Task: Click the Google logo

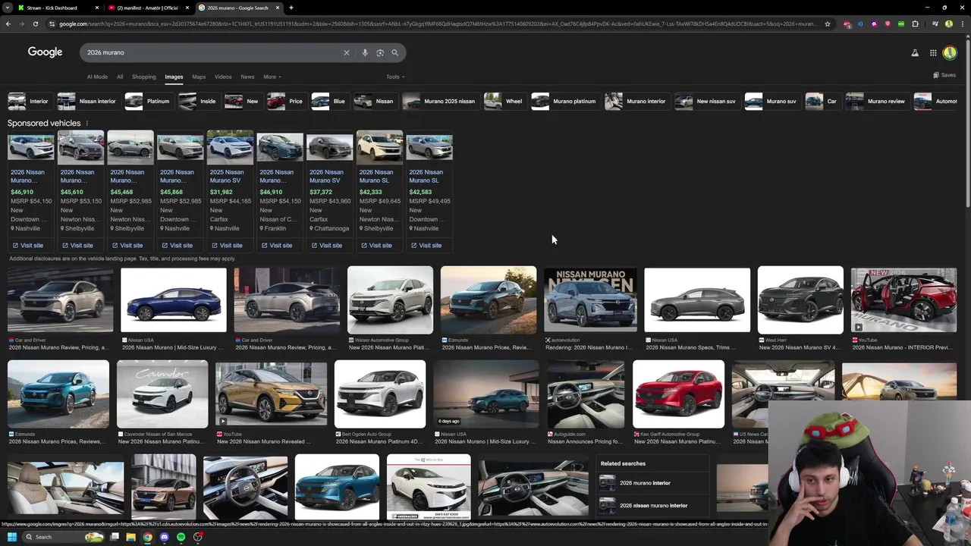Action: pos(45,52)
